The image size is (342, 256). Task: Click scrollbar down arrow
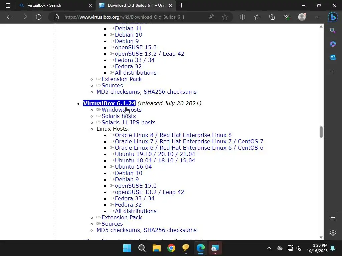pyautogui.click(x=321, y=237)
